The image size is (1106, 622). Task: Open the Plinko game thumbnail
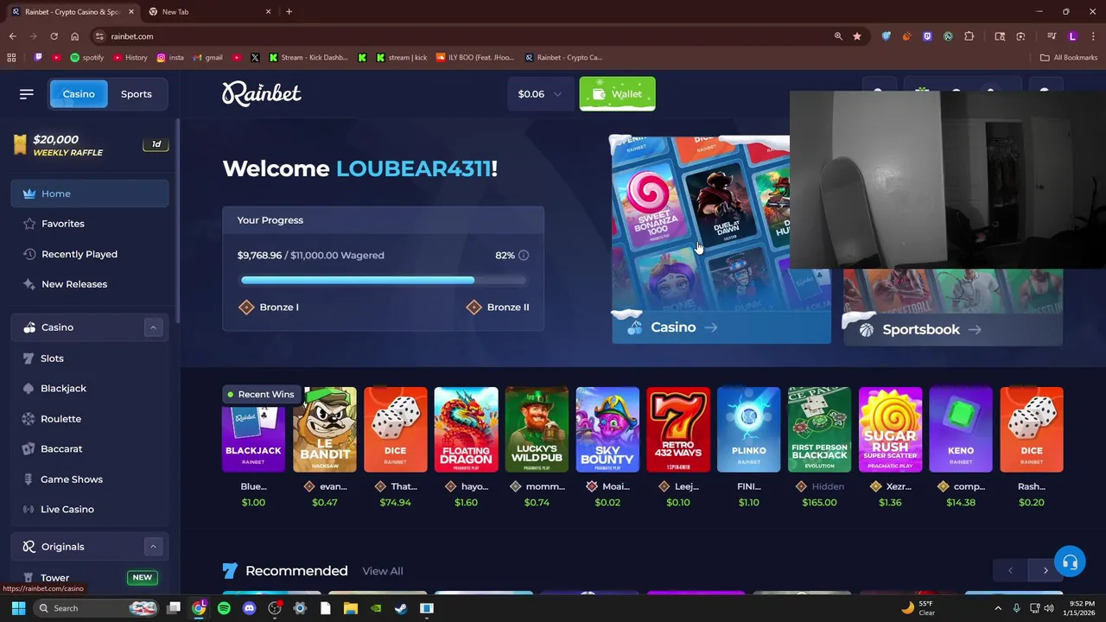[x=748, y=429]
